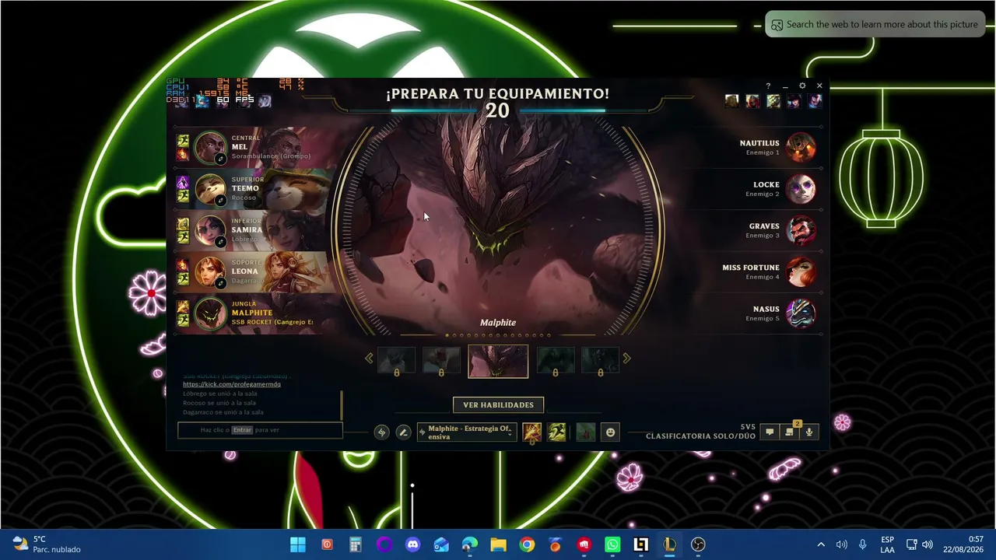Select the fourth locked skin thumbnail

coord(555,361)
